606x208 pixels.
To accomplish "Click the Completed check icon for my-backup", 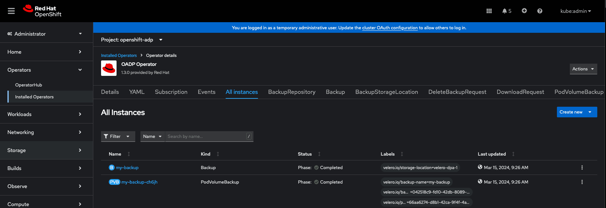I will click(x=316, y=167).
